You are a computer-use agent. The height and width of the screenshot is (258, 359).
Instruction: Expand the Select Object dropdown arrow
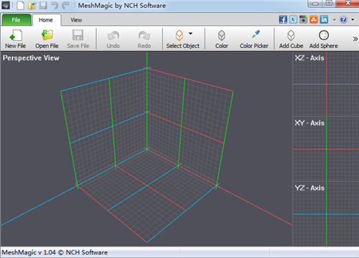click(190, 34)
